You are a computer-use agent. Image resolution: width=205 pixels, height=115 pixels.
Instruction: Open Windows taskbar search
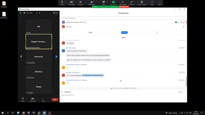(x=8, y=113)
